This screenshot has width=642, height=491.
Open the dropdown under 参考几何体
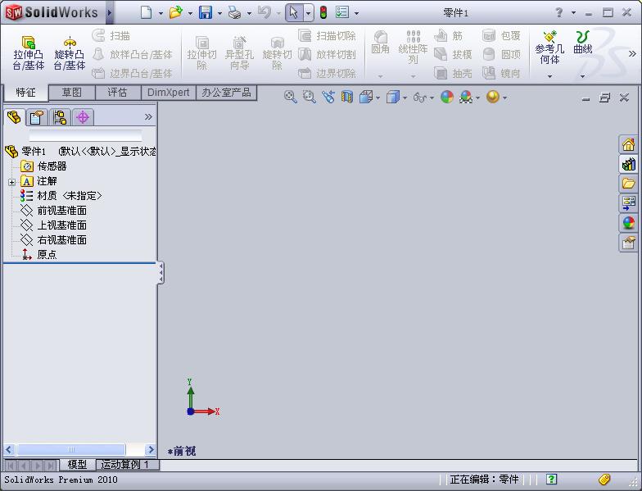coord(549,76)
